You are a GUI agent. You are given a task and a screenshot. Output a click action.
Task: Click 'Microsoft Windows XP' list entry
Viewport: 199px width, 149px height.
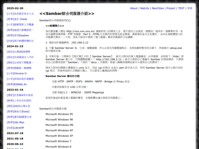pyautogui.click(x=59, y=136)
